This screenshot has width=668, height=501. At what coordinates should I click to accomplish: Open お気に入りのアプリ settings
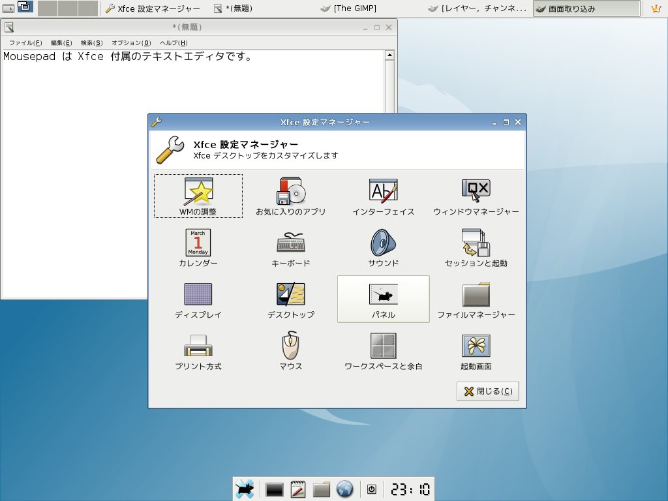click(x=290, y=196)
